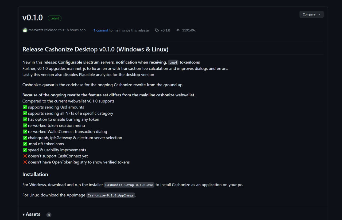Viewport: 342px width, 220px height.
Task: Open commit hash 1191d9c
Action: (189, 30)
